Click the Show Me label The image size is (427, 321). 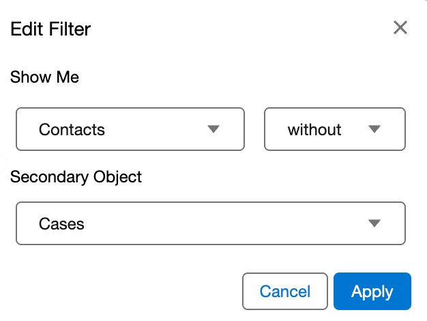click(45, 77)
